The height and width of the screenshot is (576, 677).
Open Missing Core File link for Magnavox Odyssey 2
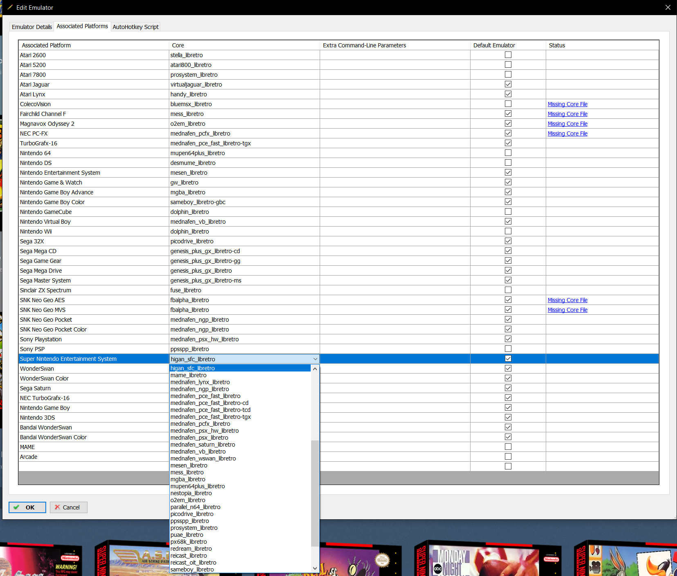567,124
